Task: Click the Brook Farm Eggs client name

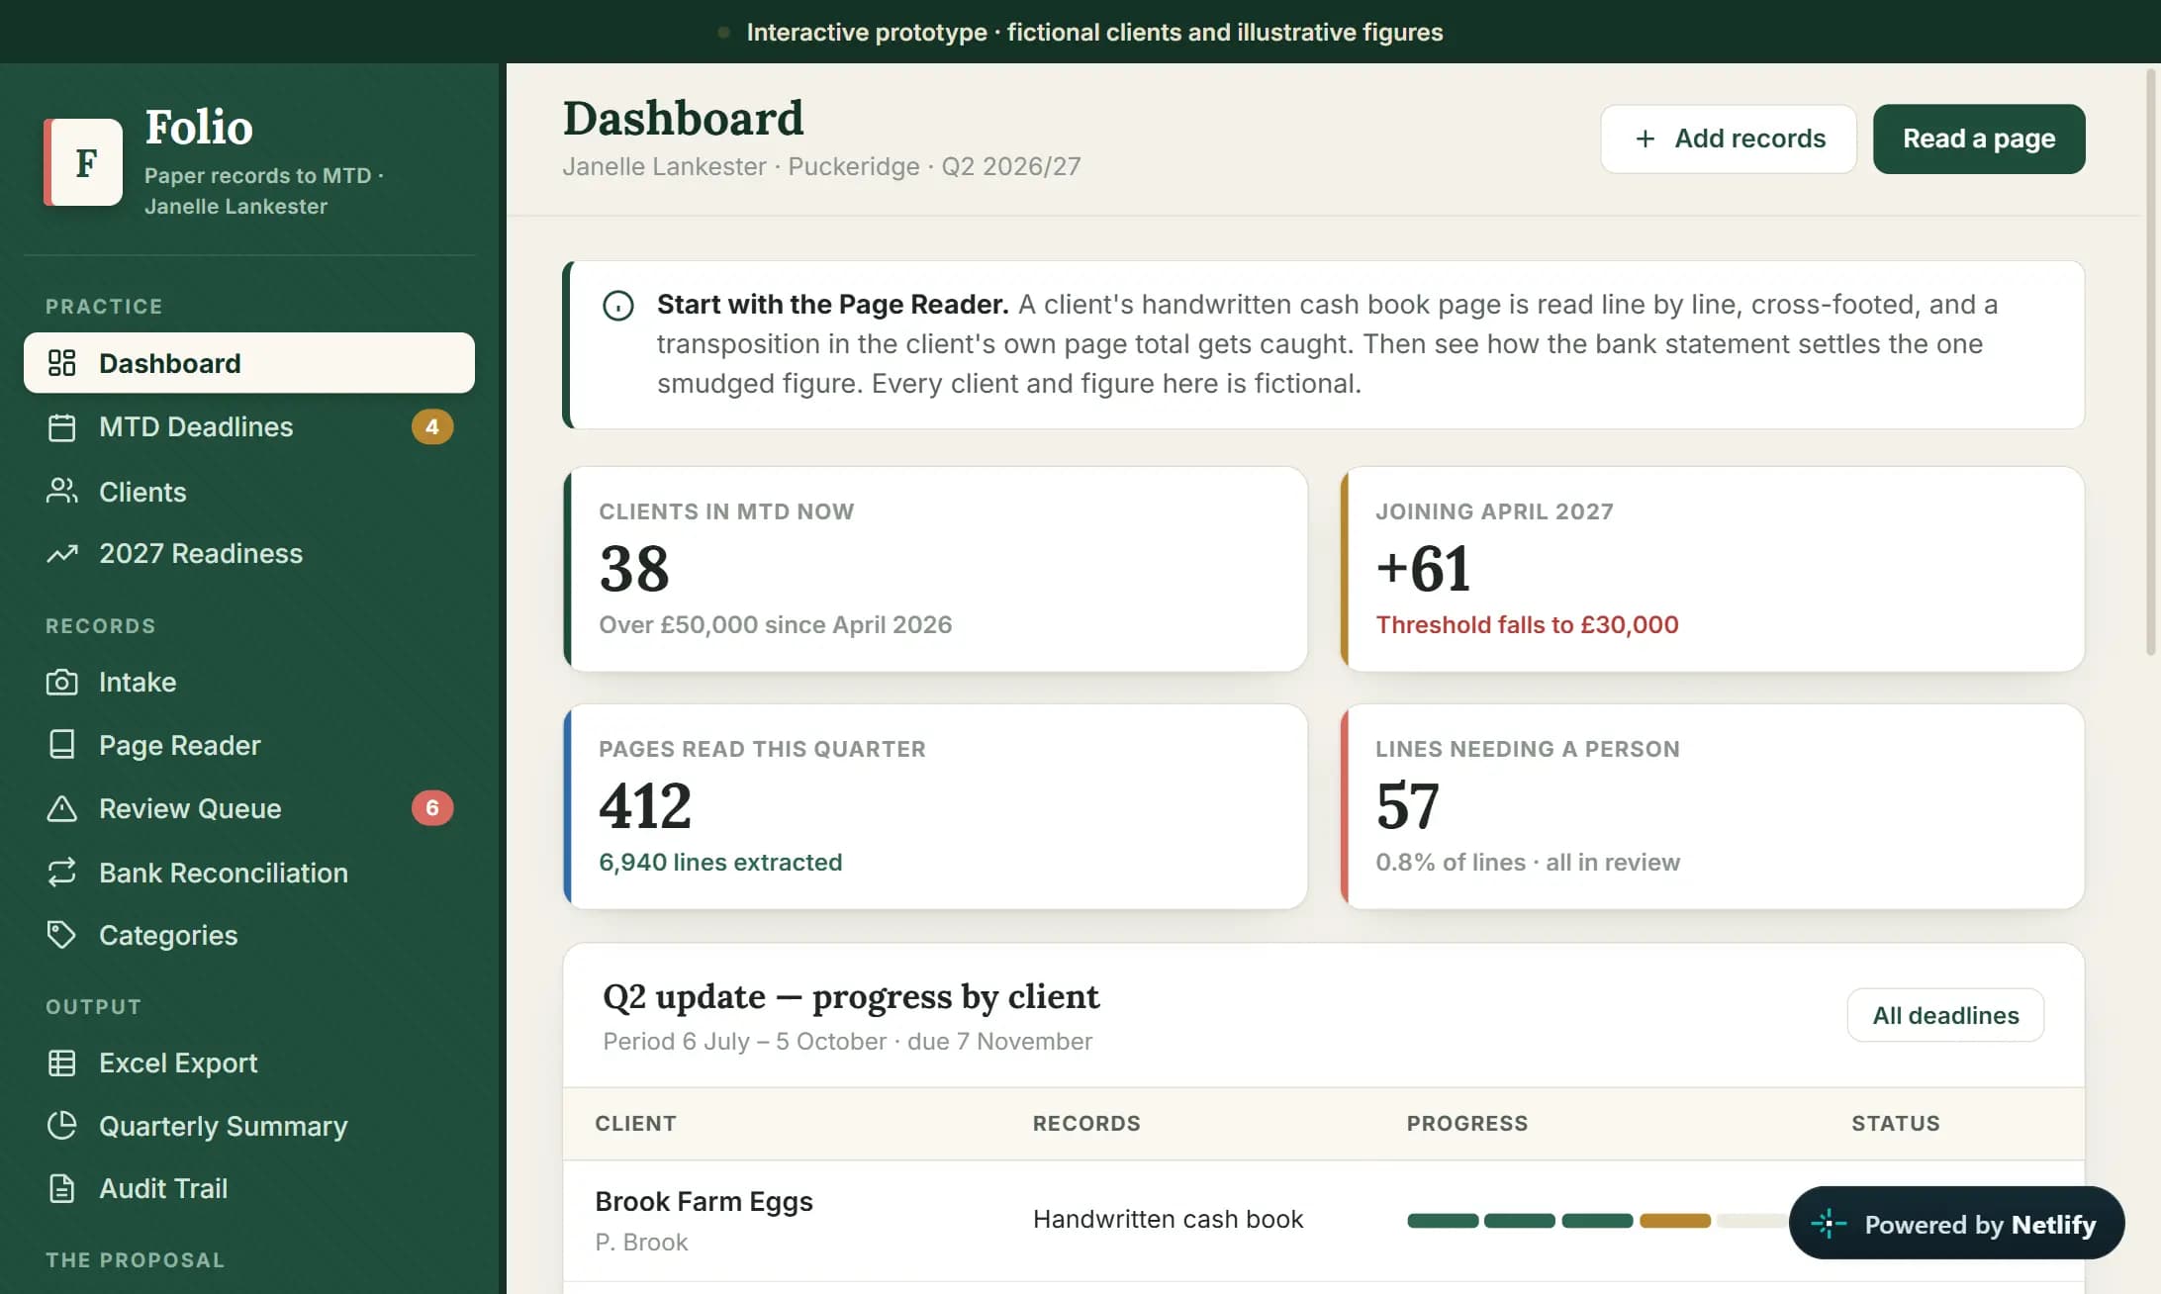Action: (x=704, y=1202)
